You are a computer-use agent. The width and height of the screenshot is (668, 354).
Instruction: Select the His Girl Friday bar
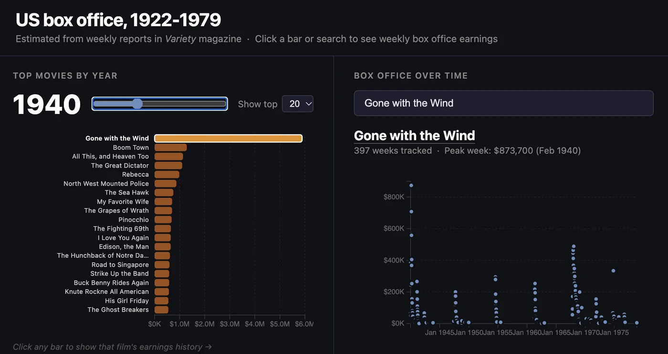(x=161, y=301)
